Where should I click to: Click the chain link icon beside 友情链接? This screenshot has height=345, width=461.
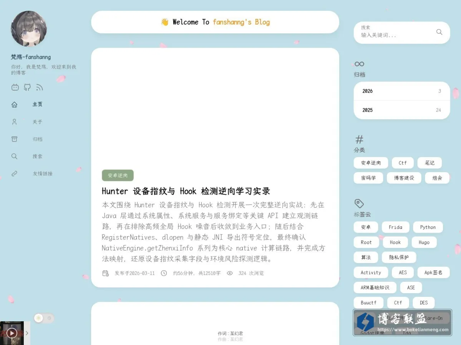point(14,174)
